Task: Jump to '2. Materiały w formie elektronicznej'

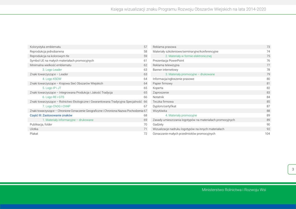Action: tap(188, 56)
